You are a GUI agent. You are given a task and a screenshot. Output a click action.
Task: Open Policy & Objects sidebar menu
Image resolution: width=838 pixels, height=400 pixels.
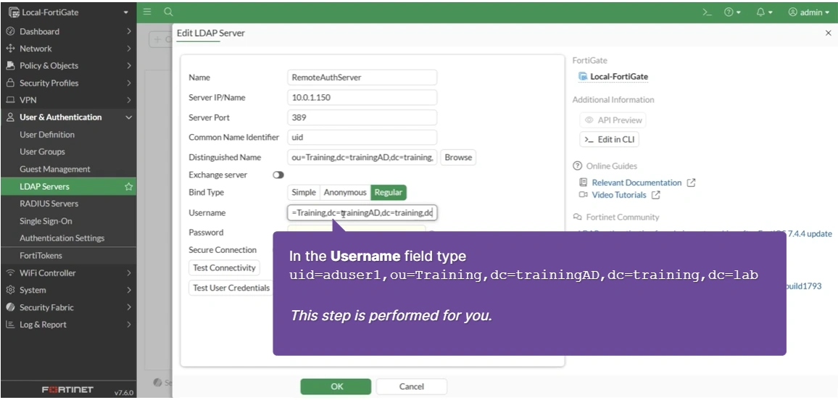coord(68,66)
